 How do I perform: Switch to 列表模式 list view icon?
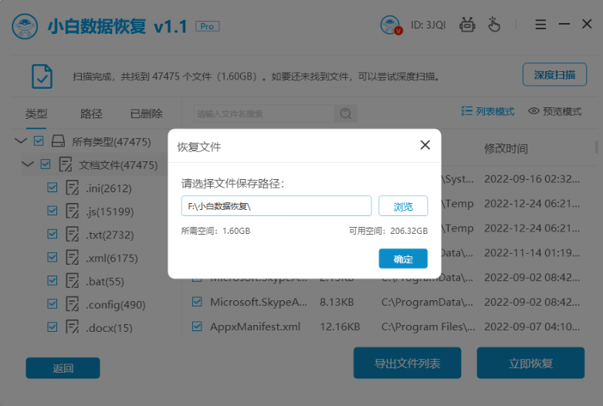click(467, 111)
